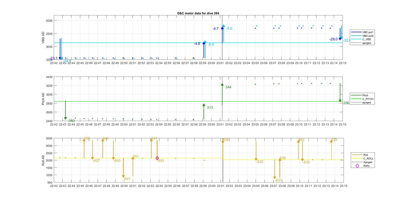Click the -343 annotation on Pitch plot
The image size is (414, 205).
tap(71, 121)
